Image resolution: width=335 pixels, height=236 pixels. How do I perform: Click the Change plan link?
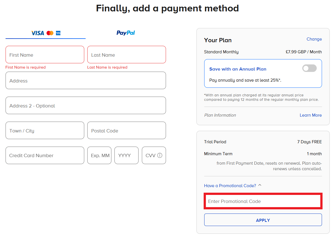(x=314, y=39)
